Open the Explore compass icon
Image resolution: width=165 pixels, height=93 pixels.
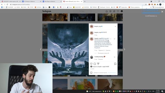(x=114, y=11)
